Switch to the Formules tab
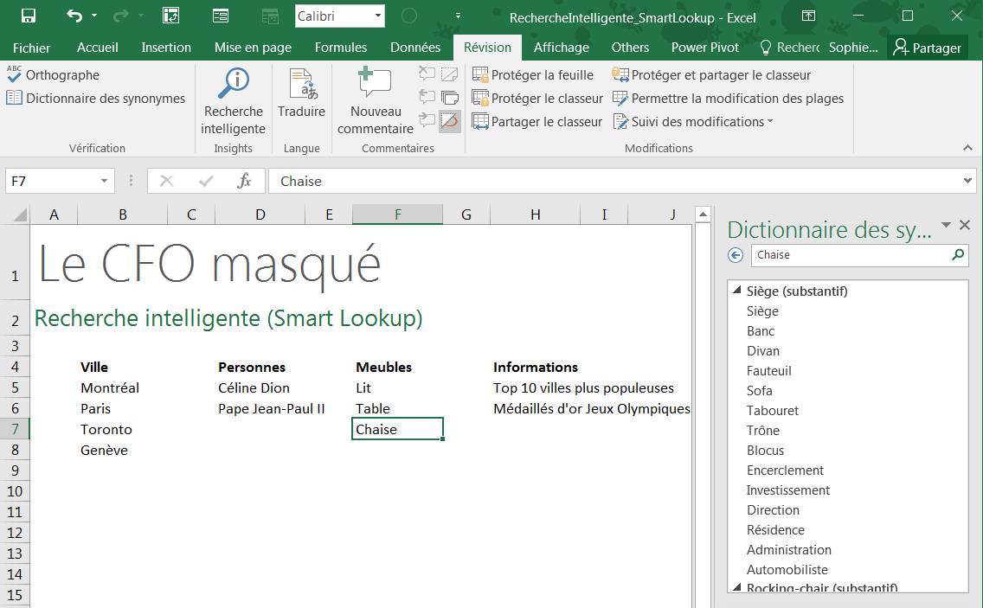This screenshot has height=608, width=983. click(341, 48)
